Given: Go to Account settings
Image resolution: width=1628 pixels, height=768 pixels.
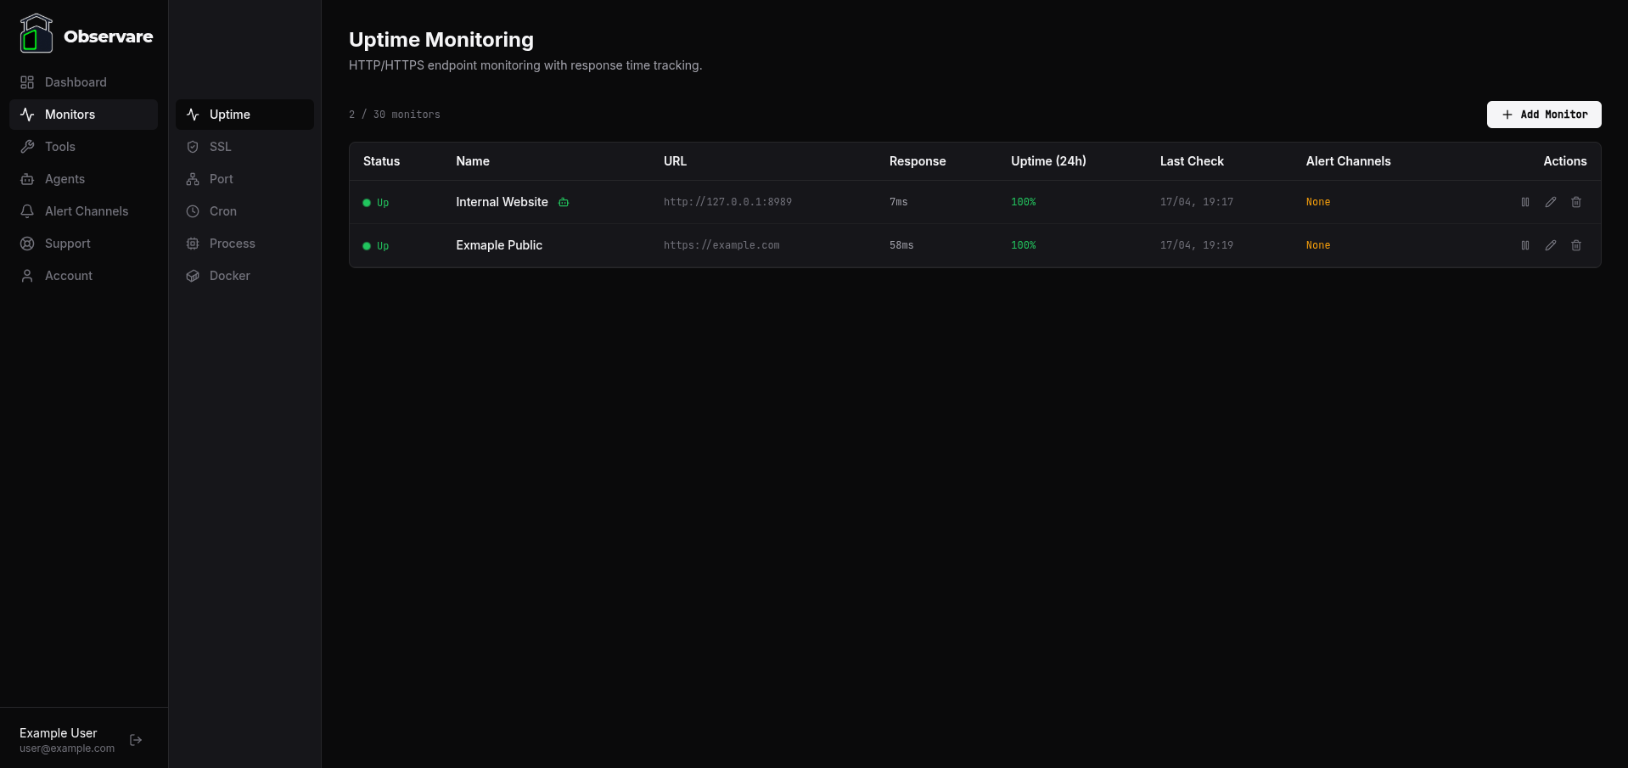Looking at the screenshot, I should (x=68, y=275).
